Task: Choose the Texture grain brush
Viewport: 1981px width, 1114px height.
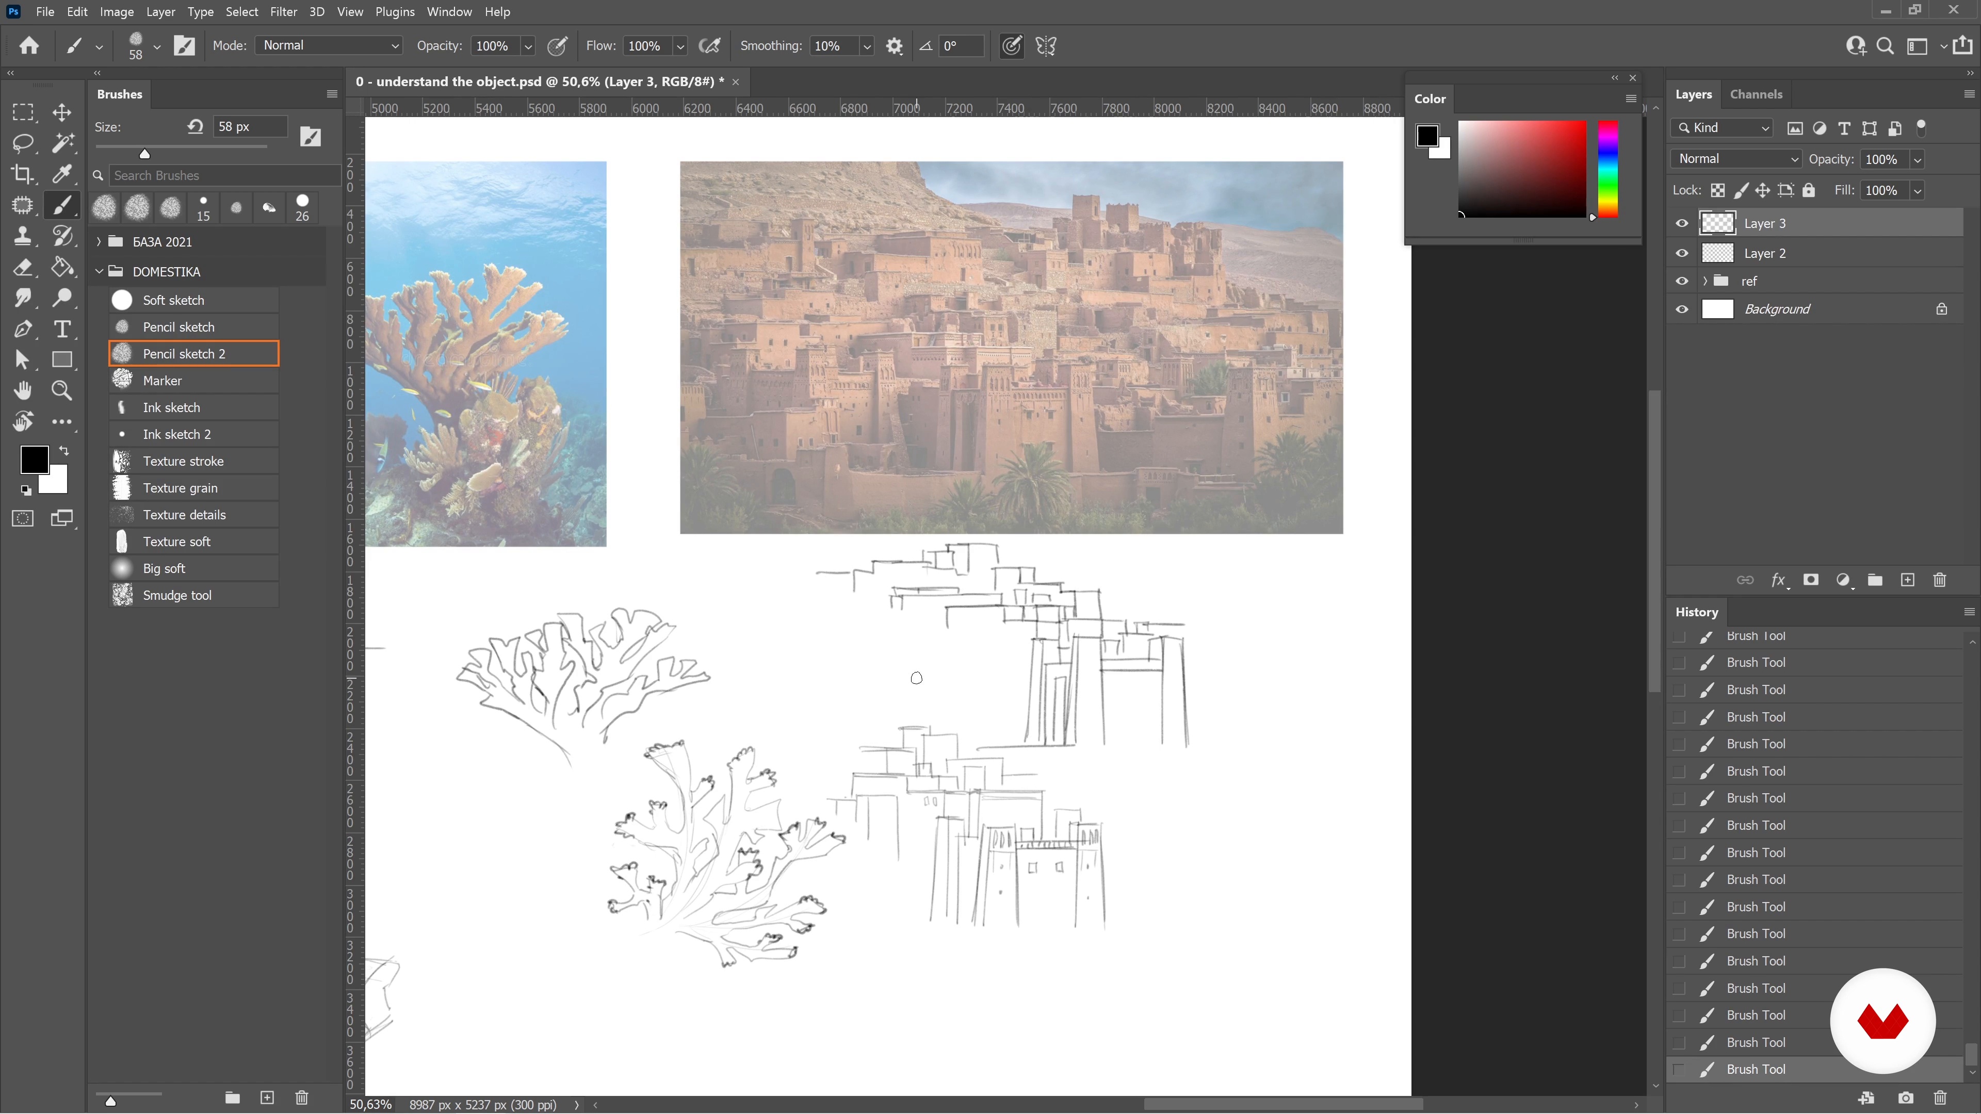Action: 194,488
